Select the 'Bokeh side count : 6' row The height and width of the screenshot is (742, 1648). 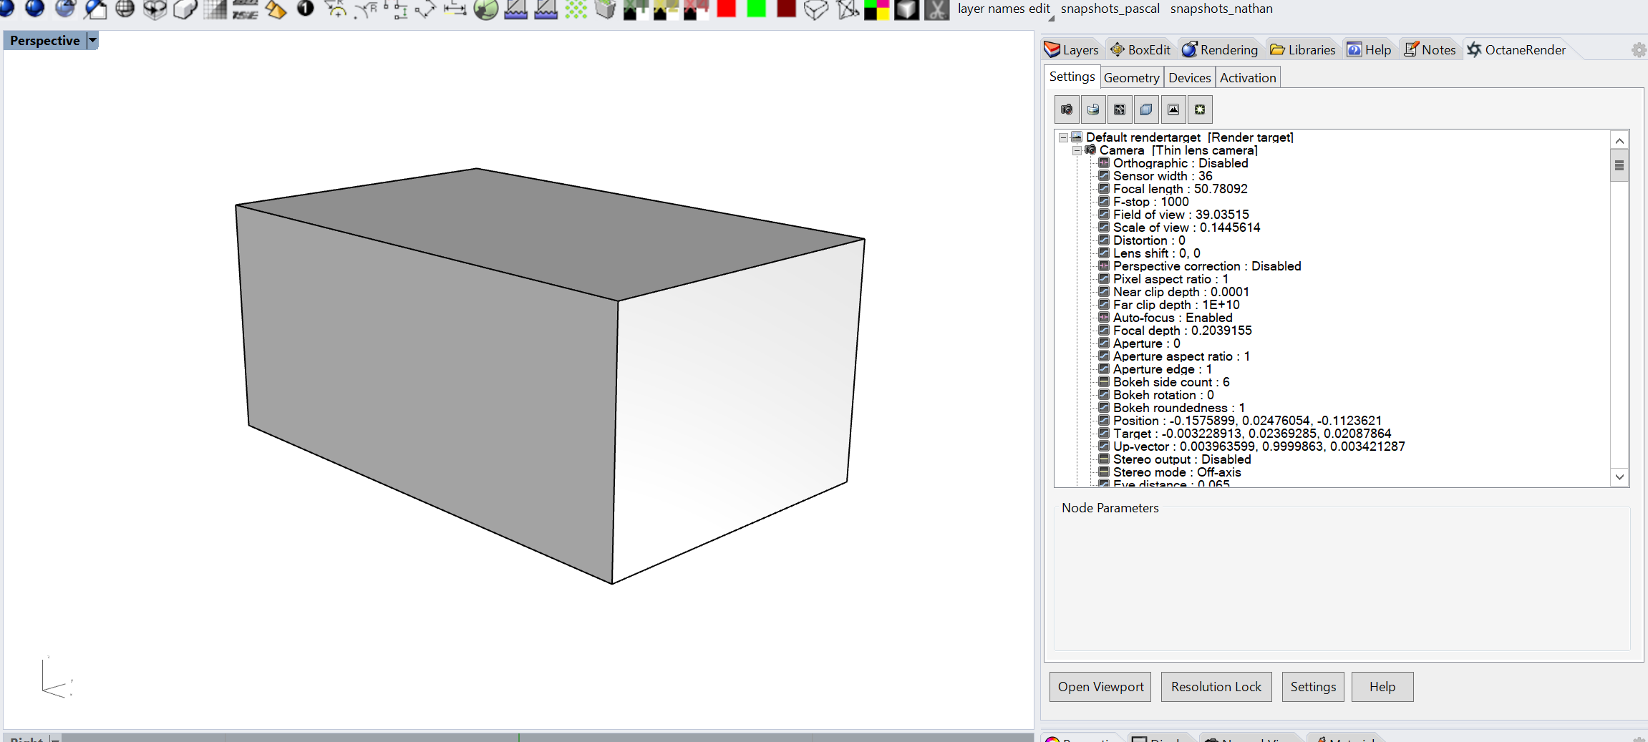click(1171, 382)
